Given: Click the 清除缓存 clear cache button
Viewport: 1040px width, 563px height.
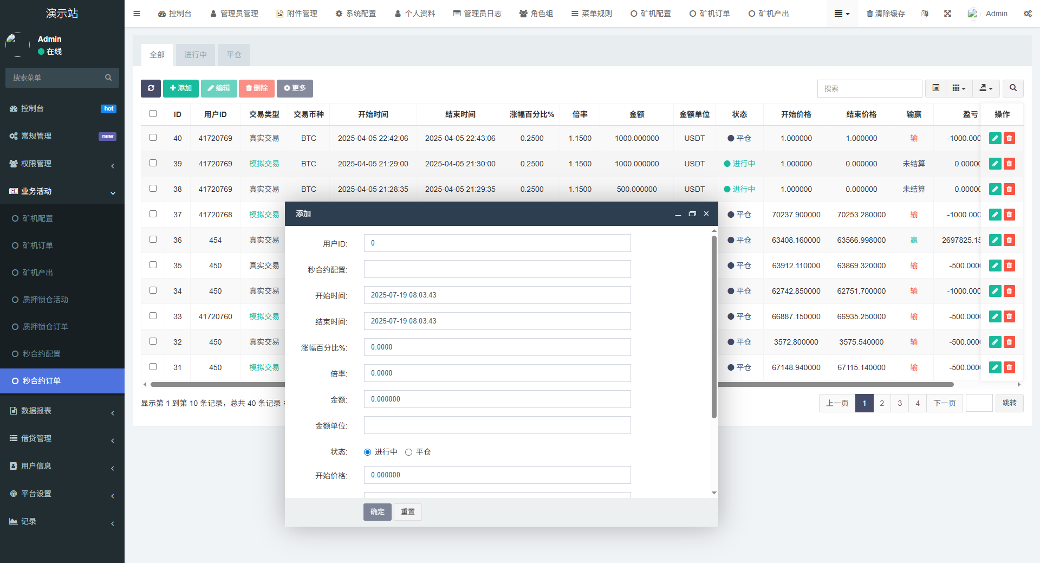Looking at the screenshot, I should pyautogui.click(x=885, y=14).
